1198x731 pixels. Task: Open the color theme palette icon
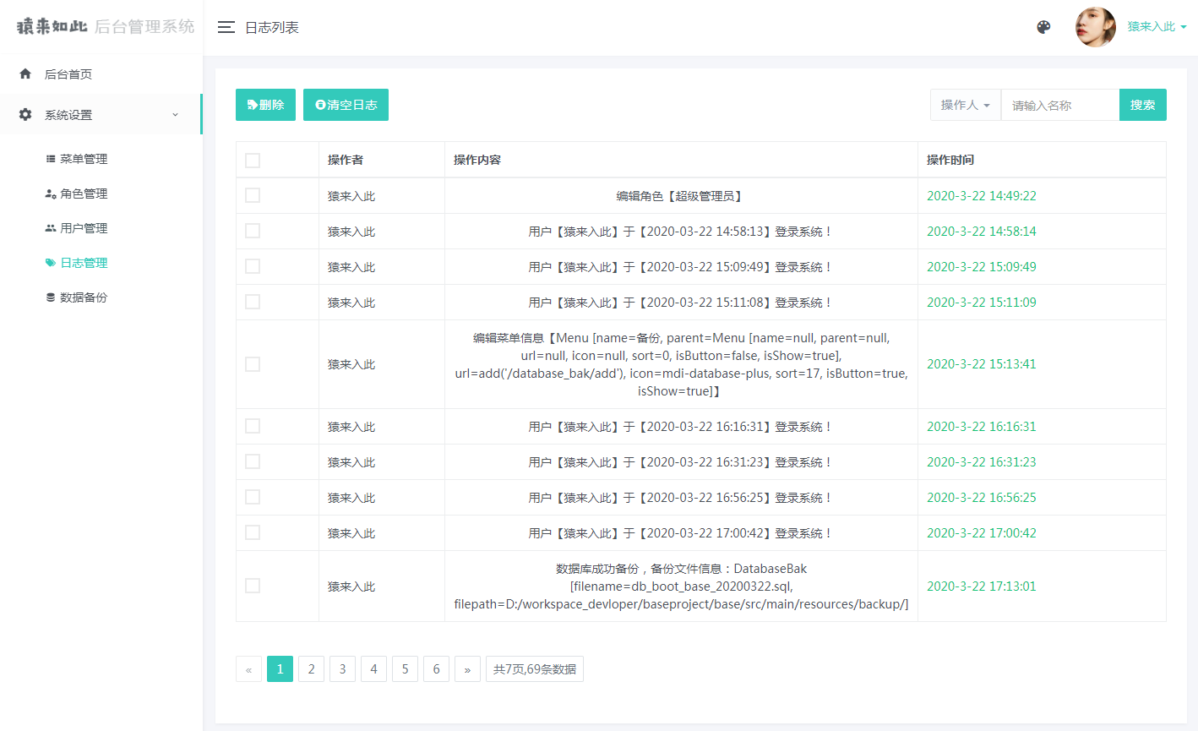pyautogui.click(x=1043, y=27)
